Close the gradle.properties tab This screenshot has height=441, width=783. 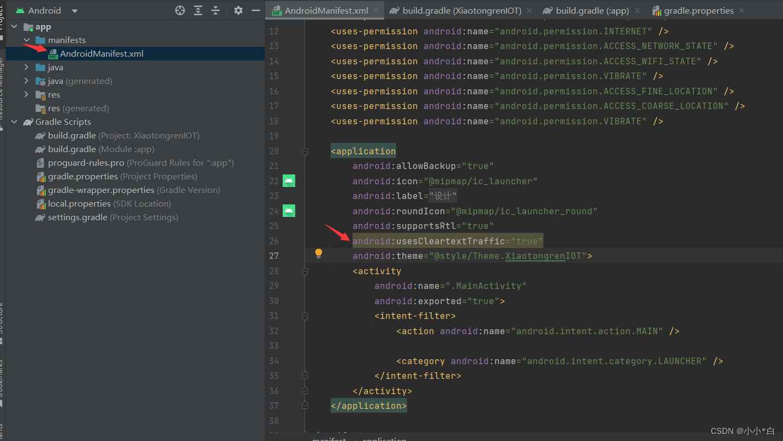click(x=740, y=10)
